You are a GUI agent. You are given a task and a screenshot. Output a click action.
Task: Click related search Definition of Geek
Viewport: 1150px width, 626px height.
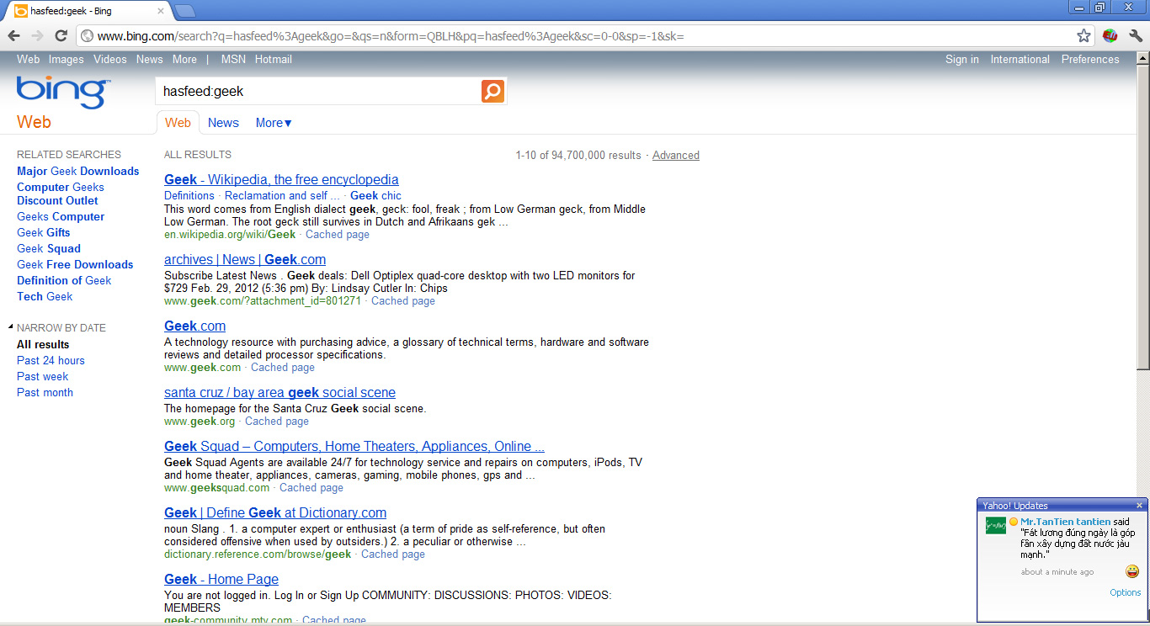[64, 281]
